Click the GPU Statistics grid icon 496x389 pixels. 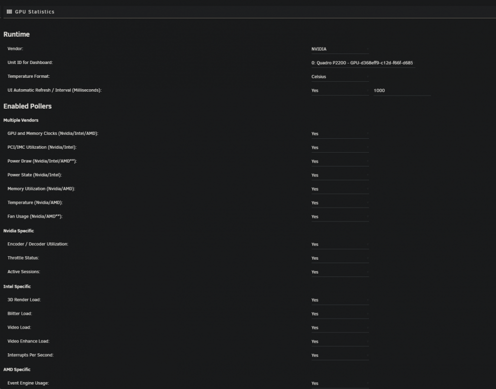(x=9, y=12)
